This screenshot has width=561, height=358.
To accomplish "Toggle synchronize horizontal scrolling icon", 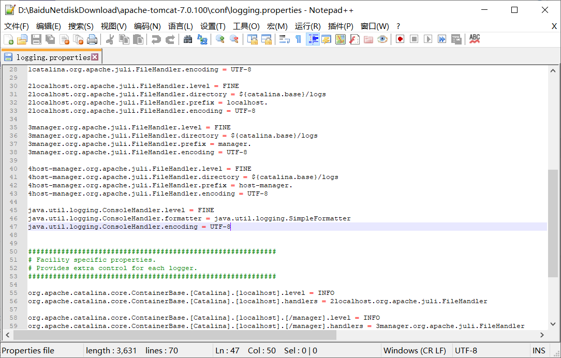I will point(267,39).
